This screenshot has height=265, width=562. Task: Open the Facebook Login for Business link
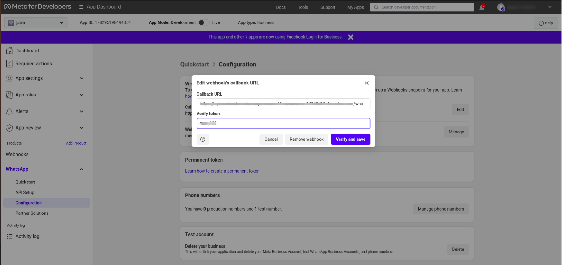point(315,37)
